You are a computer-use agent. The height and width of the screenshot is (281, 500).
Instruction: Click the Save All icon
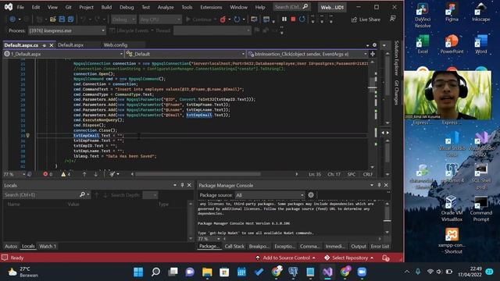pos(70,20)
